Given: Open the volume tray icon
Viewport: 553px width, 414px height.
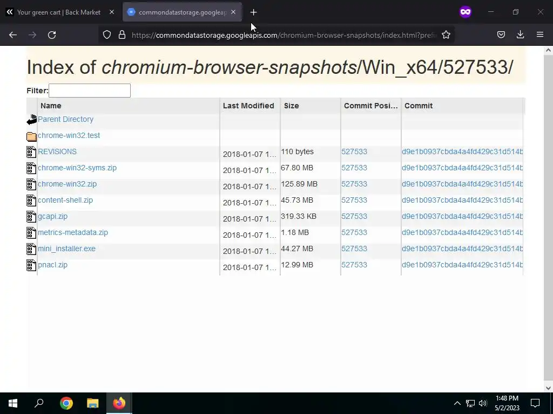Looking at the screenshot, I should pos(483,403).
